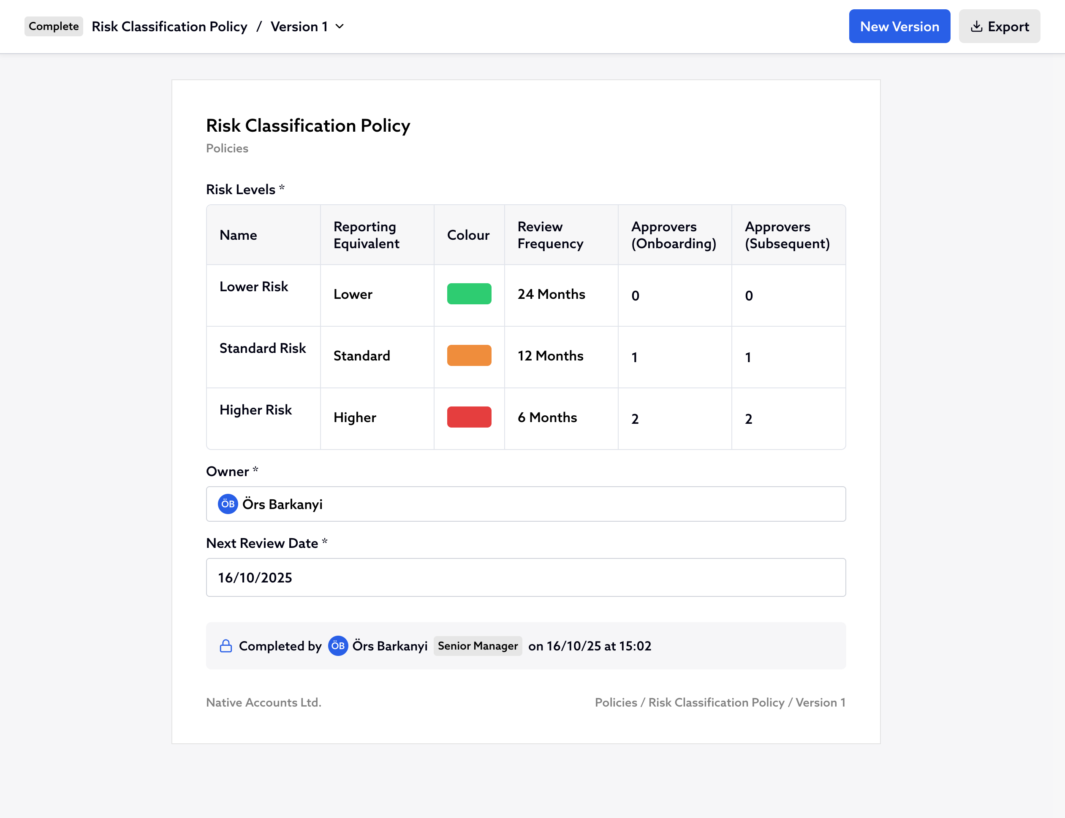The height and width of the screenshot is (818, 1065).
Task: Click the 24 Months review frequency cell
Action: click(551, 294)
